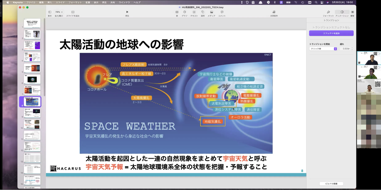Click the 共同制作 (Collaborate) icon
Image resolution: width=381 pixels, height=190 pixels.
point(274,12)
